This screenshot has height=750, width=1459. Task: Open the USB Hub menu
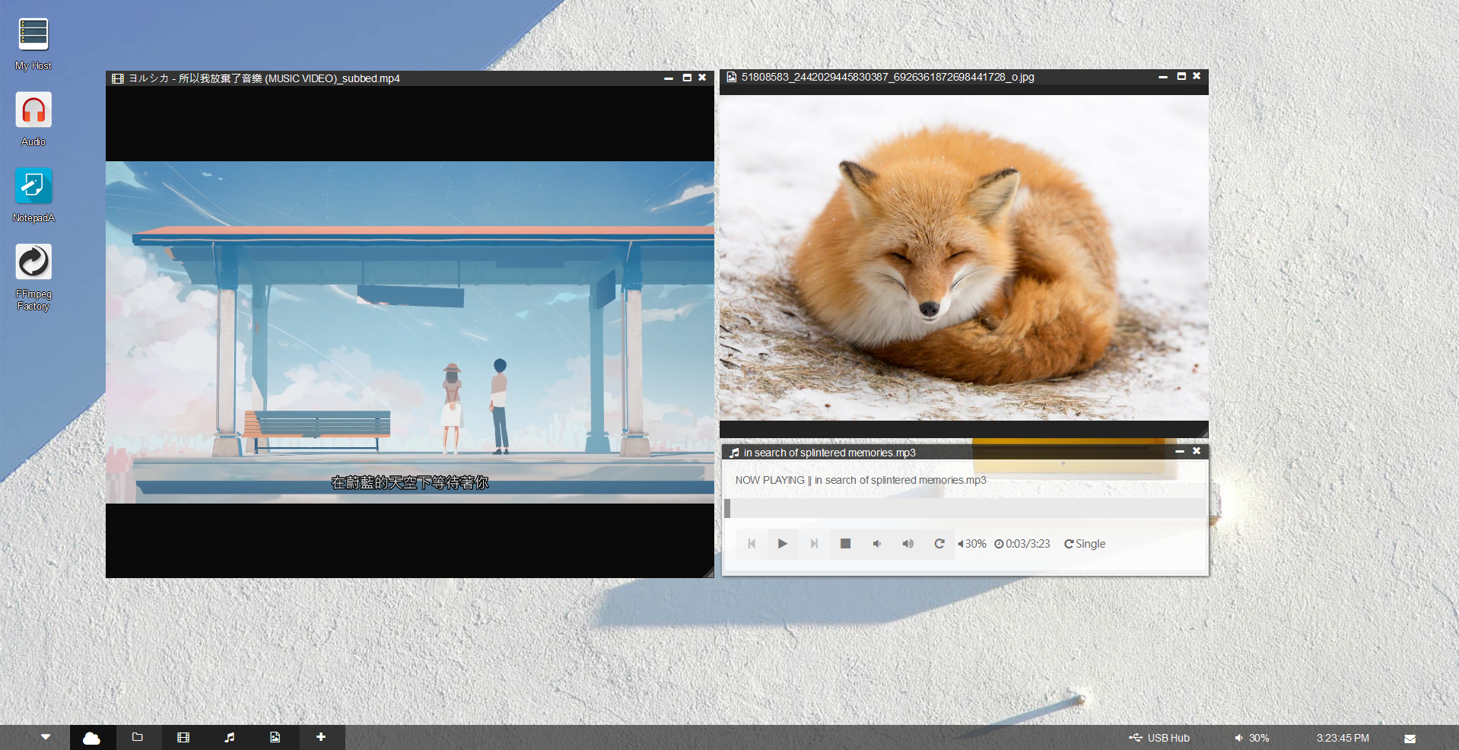pos(1159,738)
